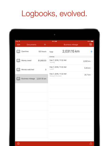Select the Going to the store entry
109x146 pixels.
(71, 75)
